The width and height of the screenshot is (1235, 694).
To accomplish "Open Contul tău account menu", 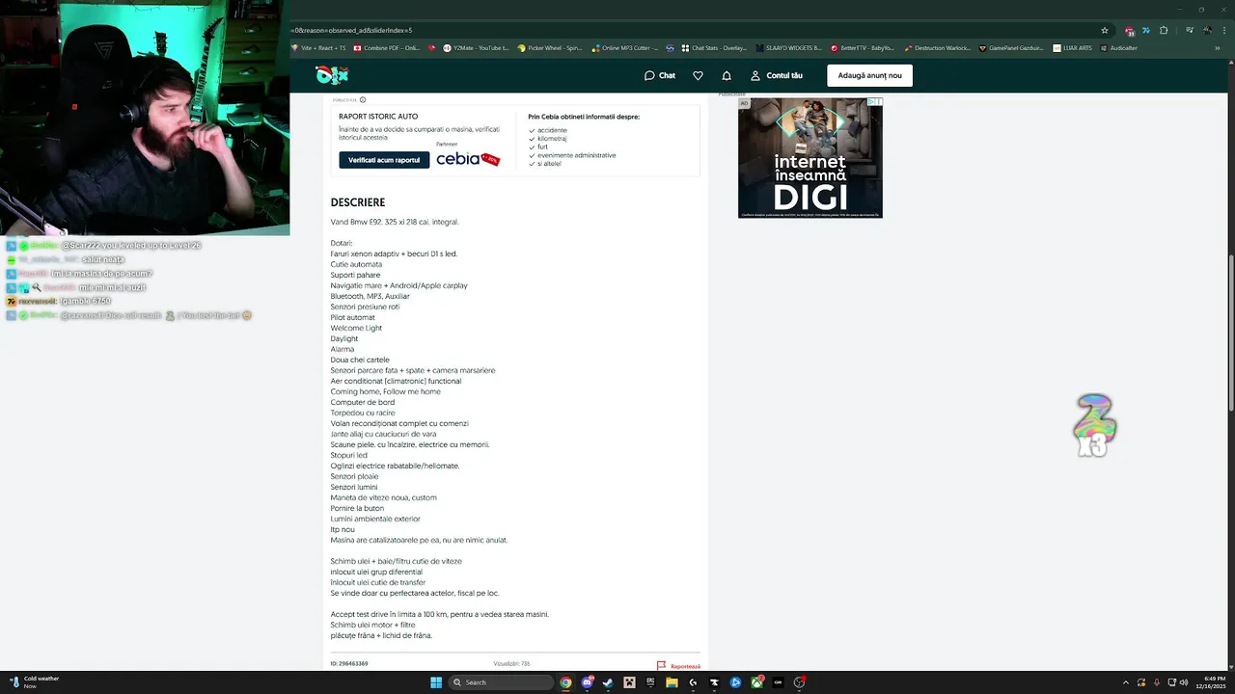I will (777, 75).
